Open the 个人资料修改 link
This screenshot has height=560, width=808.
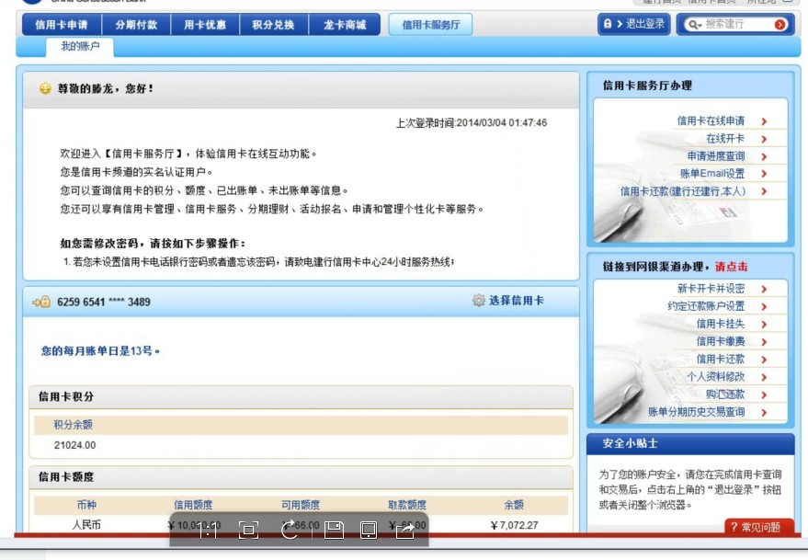pos(716,376)
